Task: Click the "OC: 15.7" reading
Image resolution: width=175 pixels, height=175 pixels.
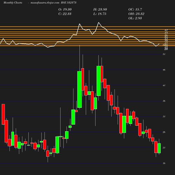Action: [x=135, y=9]
